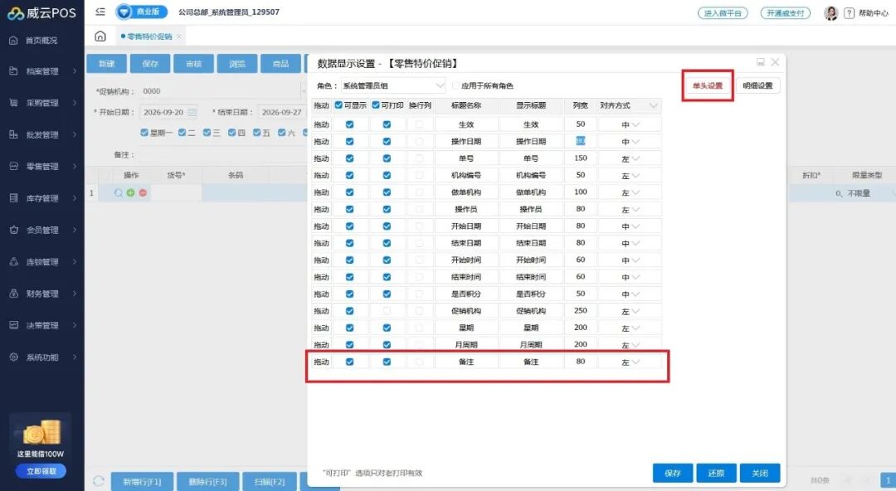Click the 档案管理 folder icon in the sidebar

[14, 70]
